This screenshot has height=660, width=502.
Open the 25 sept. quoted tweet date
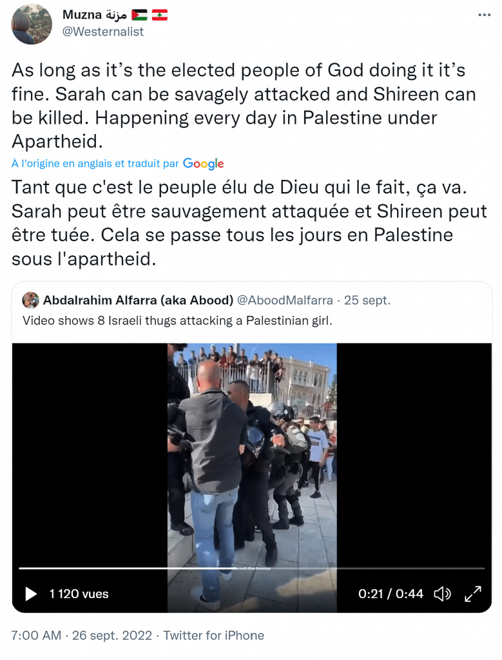[367, 300]
